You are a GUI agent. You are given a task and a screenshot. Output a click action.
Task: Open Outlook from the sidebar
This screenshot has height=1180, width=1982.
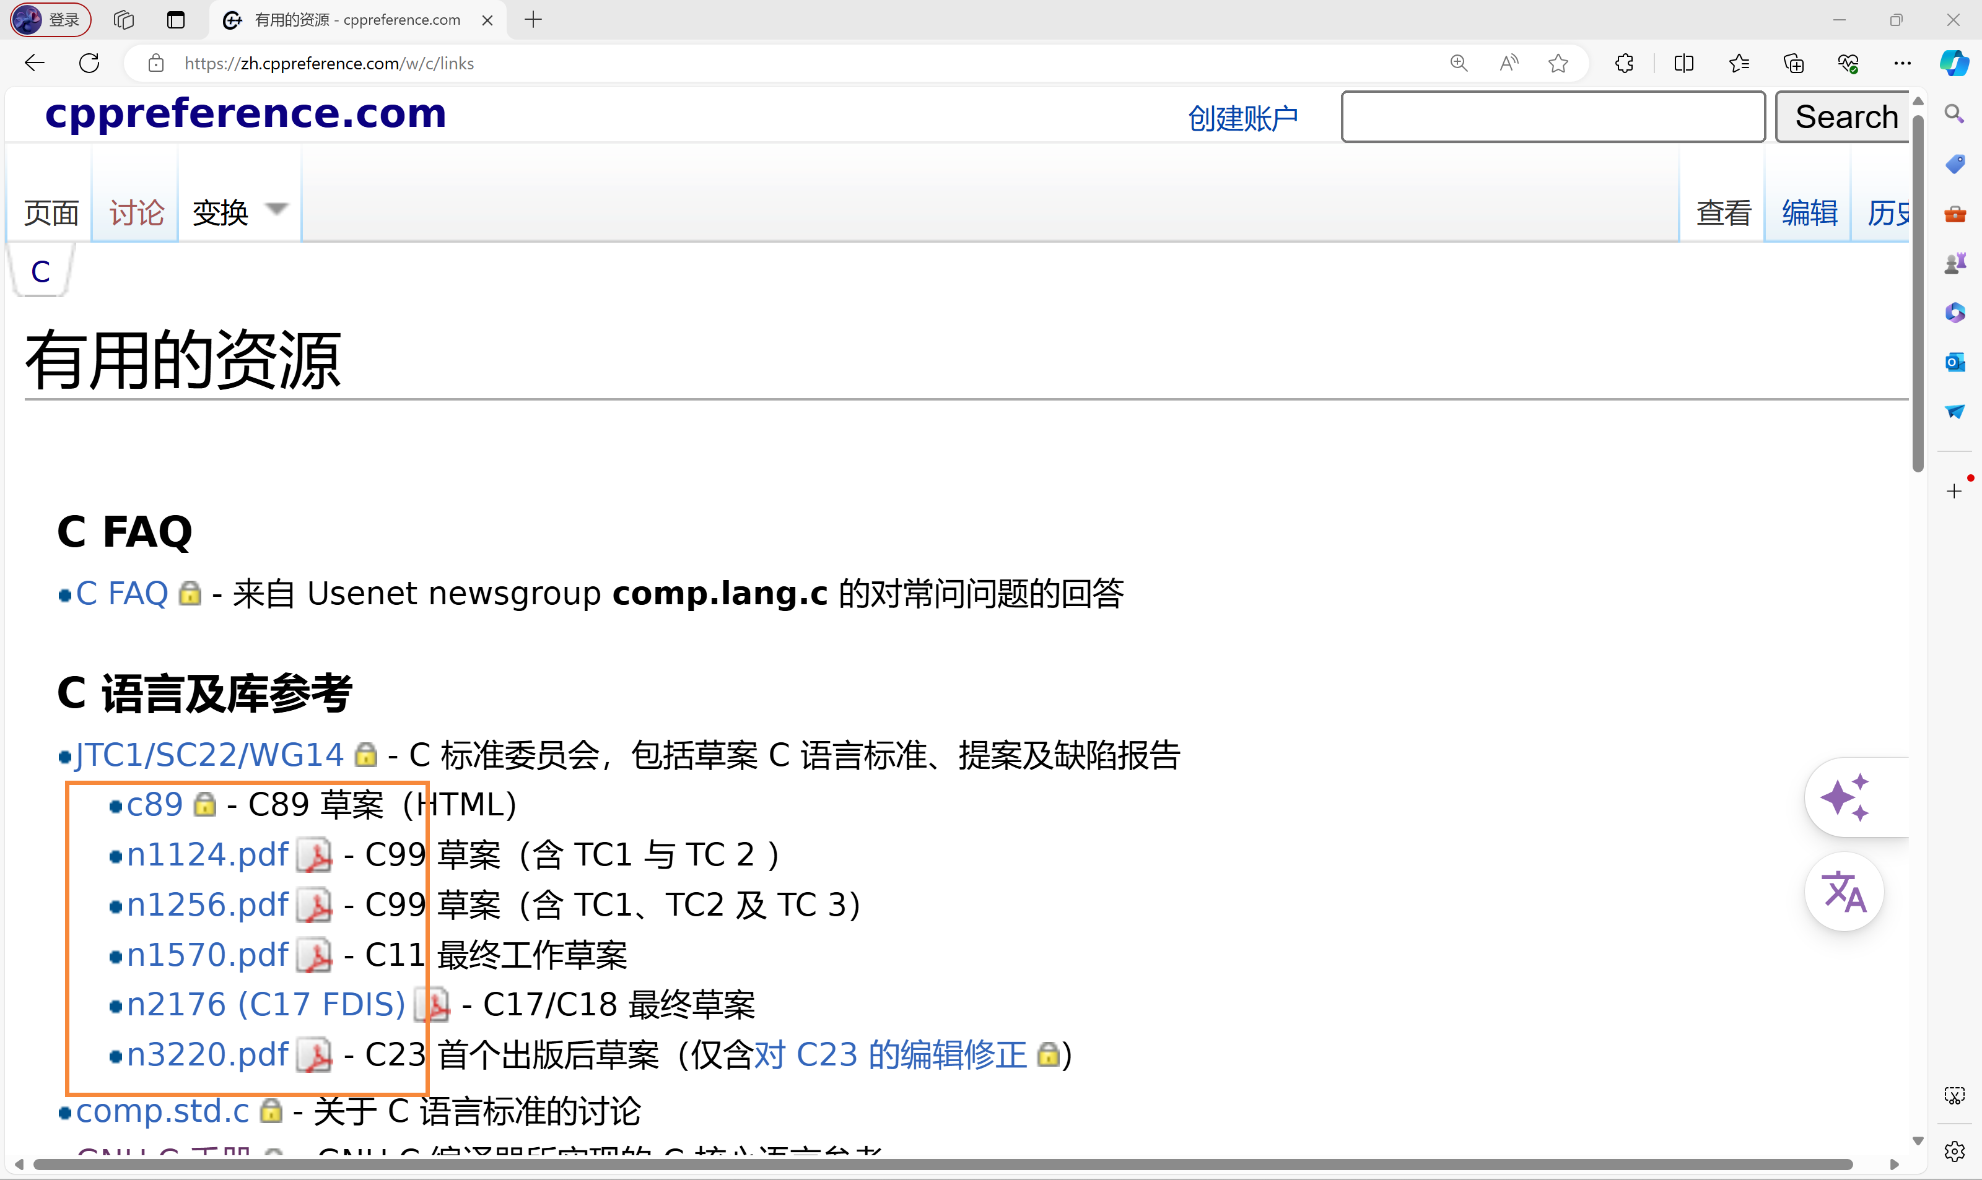[x=1955, y=362]
